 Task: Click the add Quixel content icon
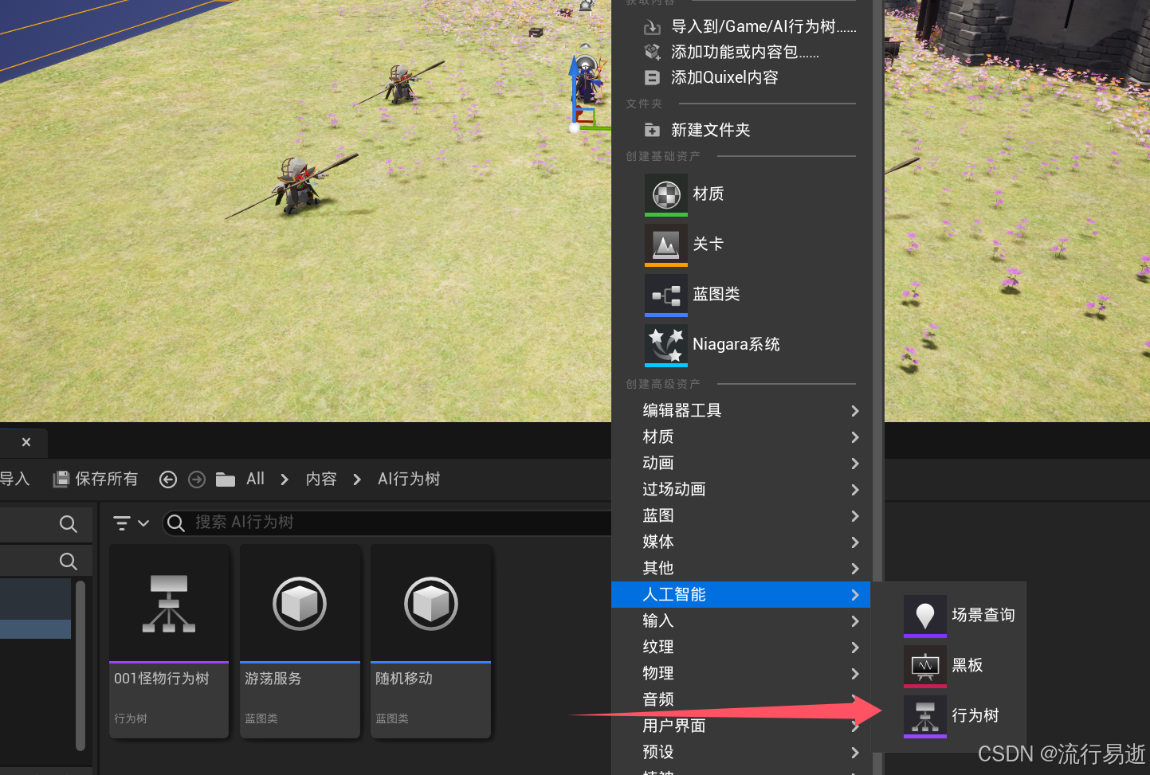(652, 78)
